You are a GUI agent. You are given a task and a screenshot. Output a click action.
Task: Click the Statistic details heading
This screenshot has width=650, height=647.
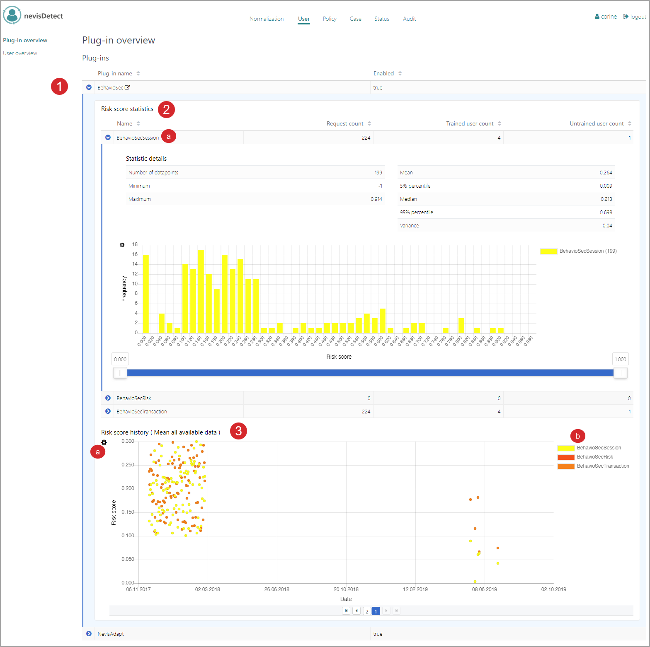(146, 159)
